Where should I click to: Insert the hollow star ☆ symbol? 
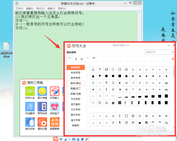(126, 69)
